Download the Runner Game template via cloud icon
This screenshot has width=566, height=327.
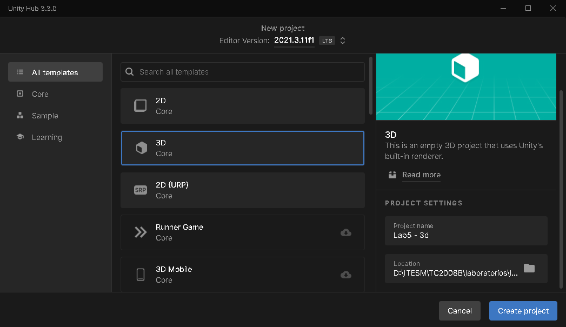346,232
